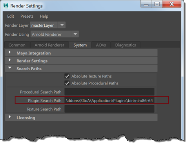Expand the Render Settings section
Screen dimensions: 186x143
coord(81,60)
